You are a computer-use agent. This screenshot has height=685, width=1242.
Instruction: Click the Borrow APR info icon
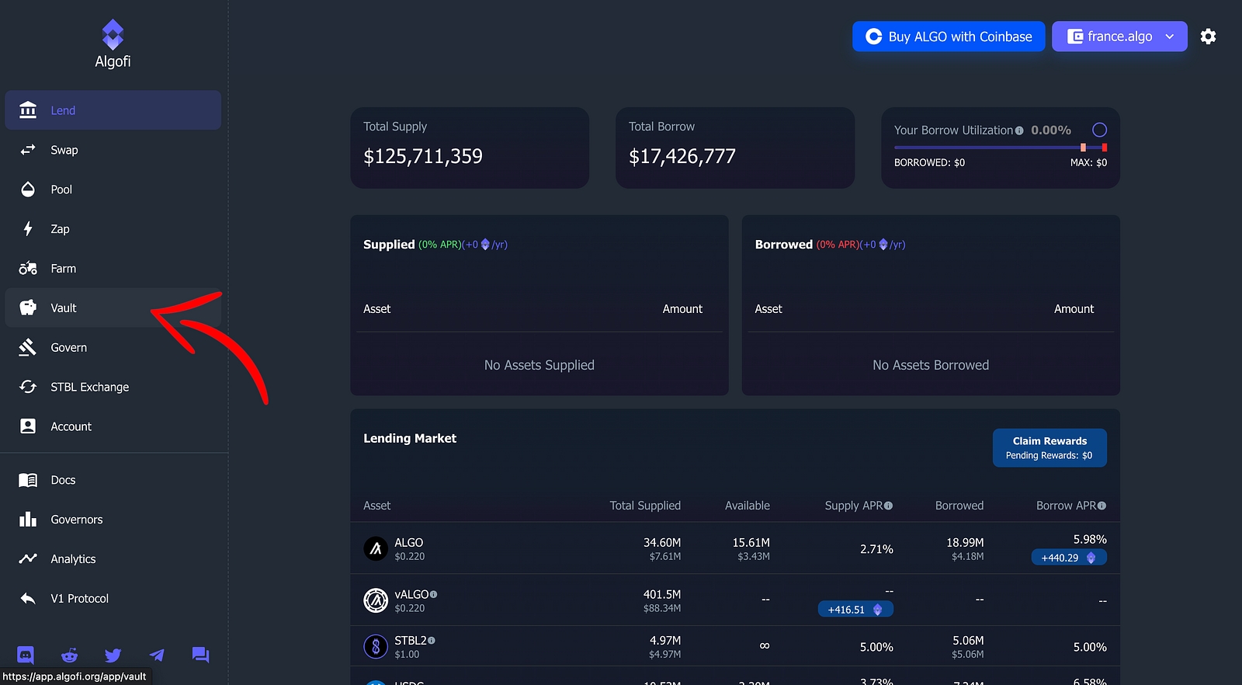point(1101,506)
